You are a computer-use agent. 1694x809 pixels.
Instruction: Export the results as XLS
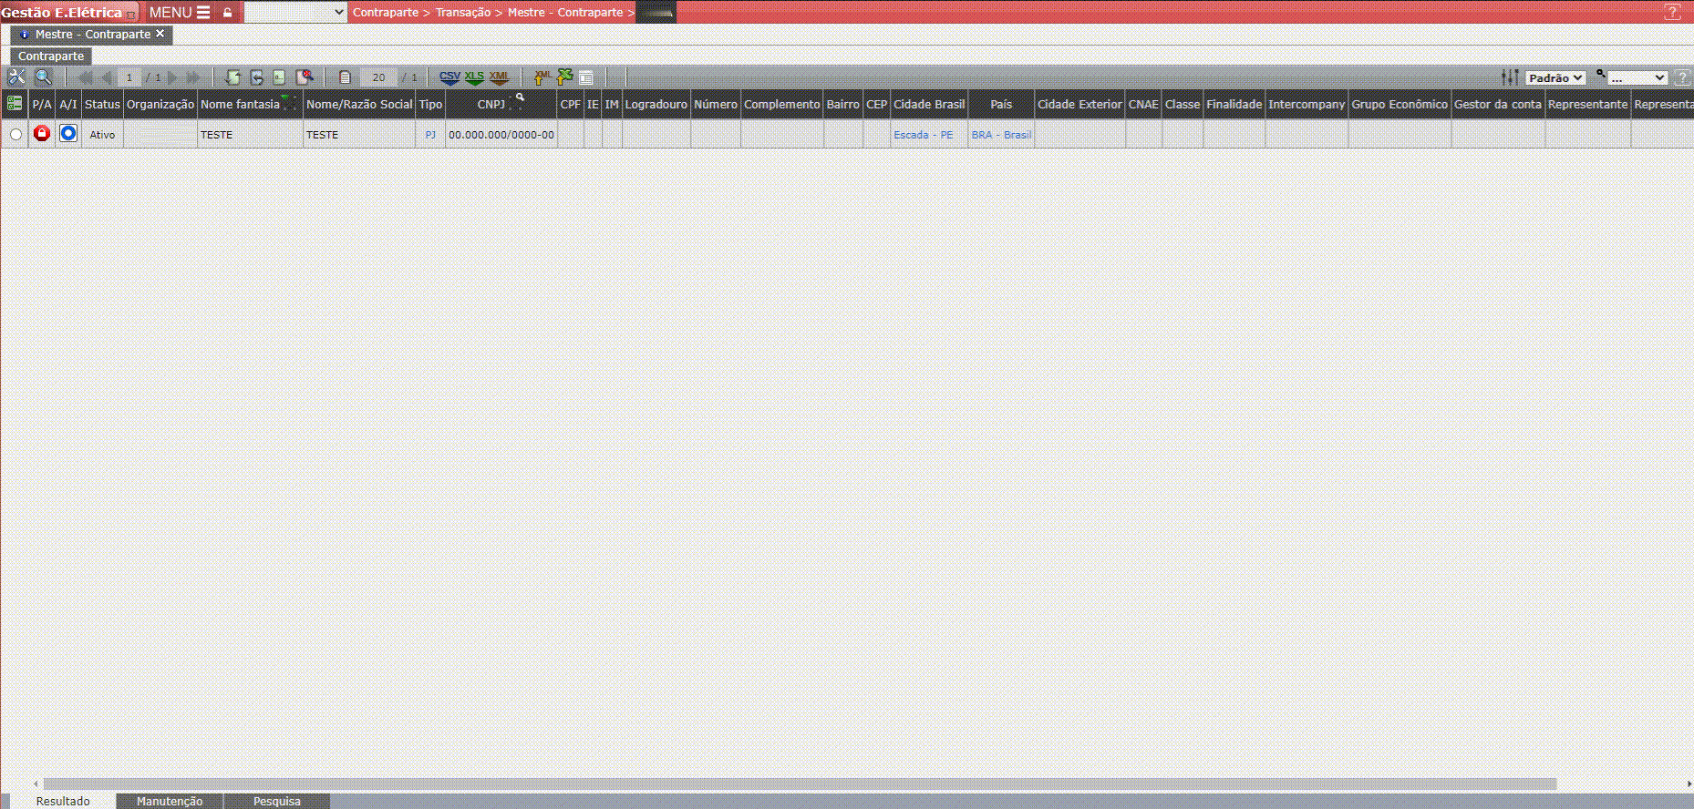tap(474, 77)
